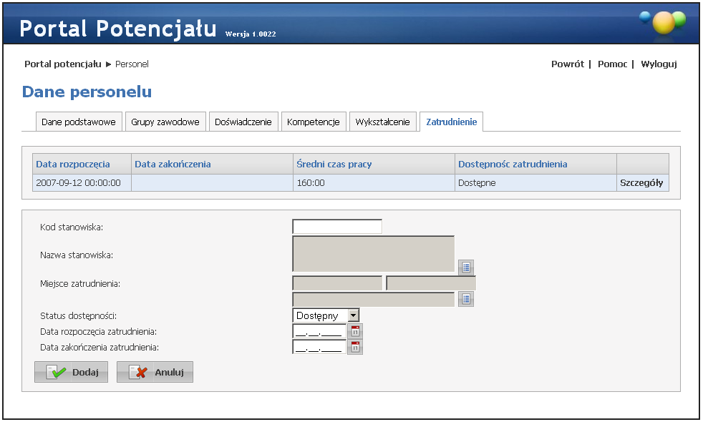Focus the Kod stanowiska input field

point(337,226)
